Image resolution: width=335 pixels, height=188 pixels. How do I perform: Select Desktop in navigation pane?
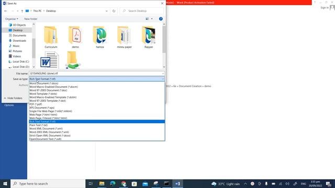tap(17, 30)
